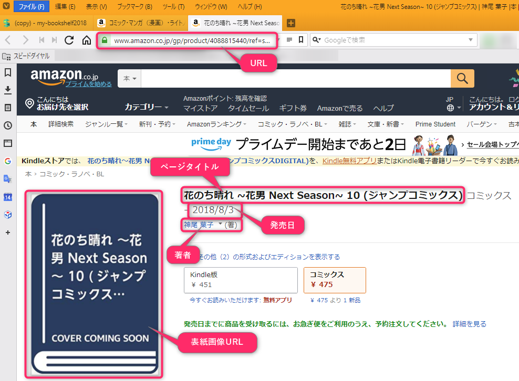Click the green padlock site info icon

pos(104,40)
